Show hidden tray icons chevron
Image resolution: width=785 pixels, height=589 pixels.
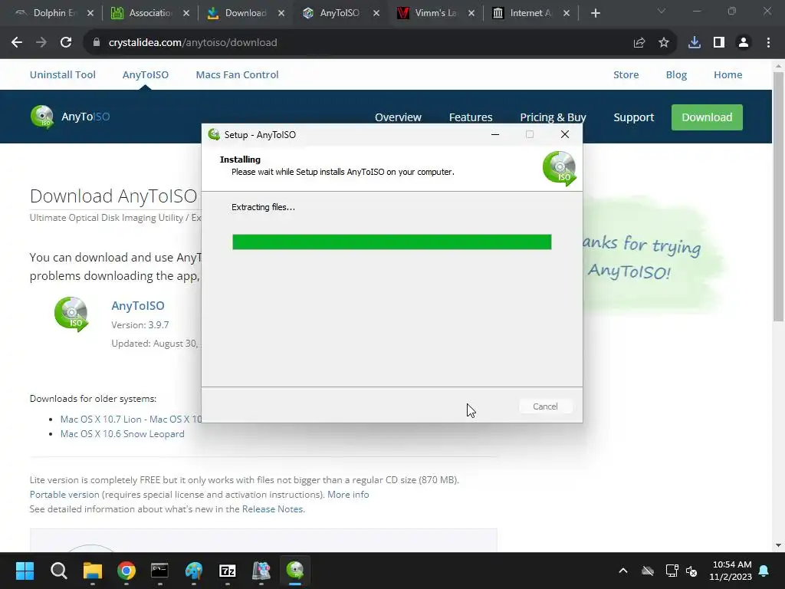(x=623, y=571)
